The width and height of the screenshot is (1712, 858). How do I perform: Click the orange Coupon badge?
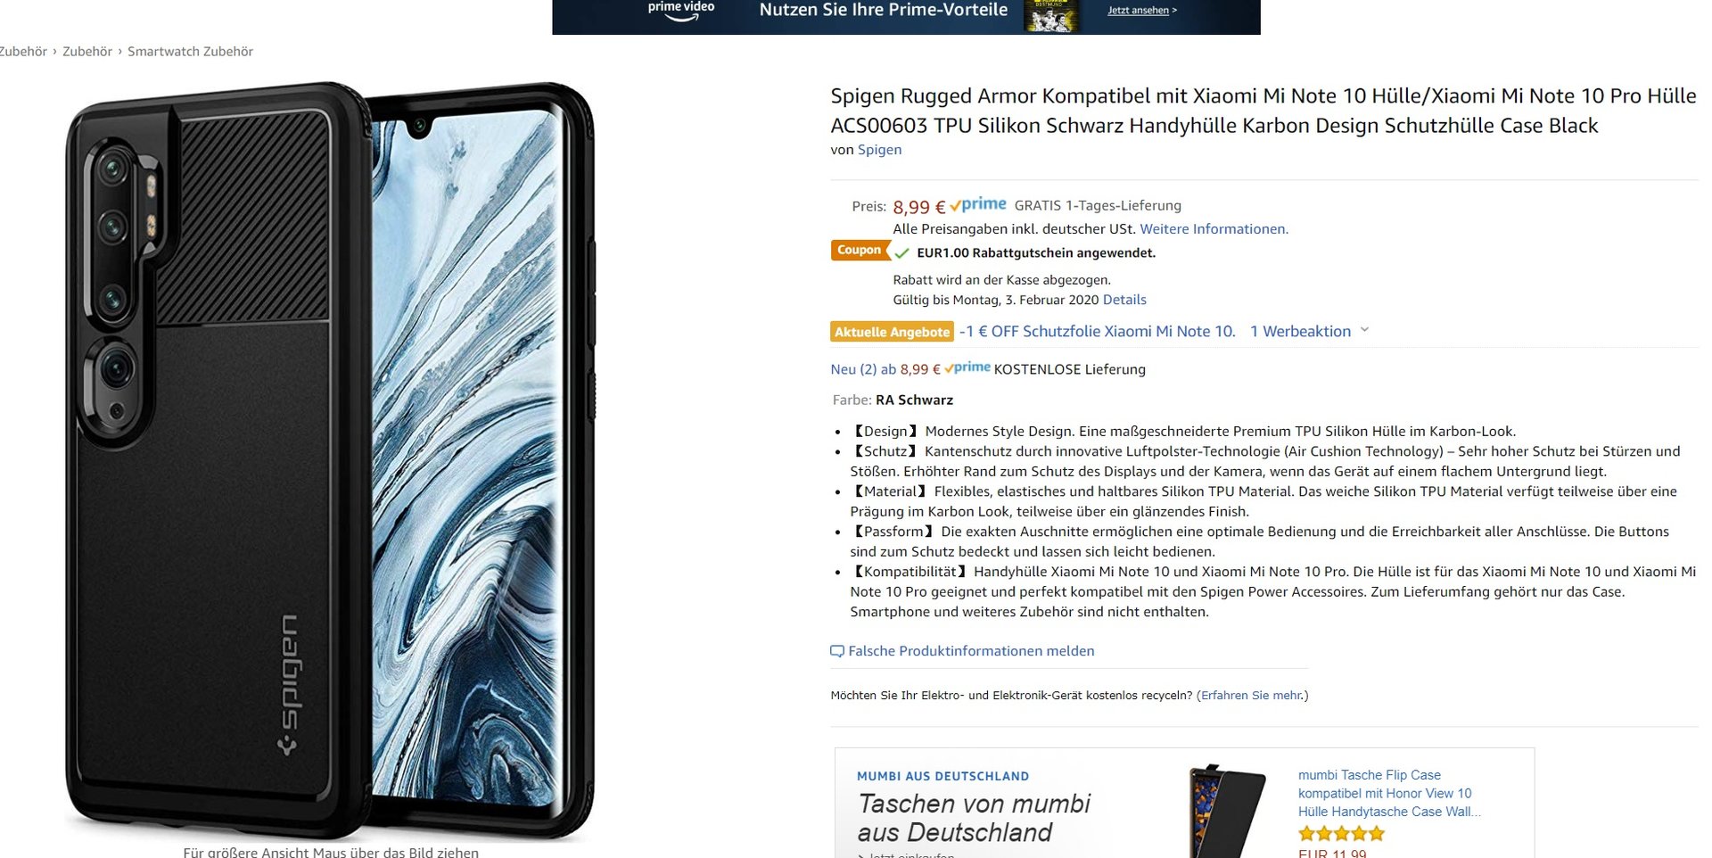(x=860, y=251)
